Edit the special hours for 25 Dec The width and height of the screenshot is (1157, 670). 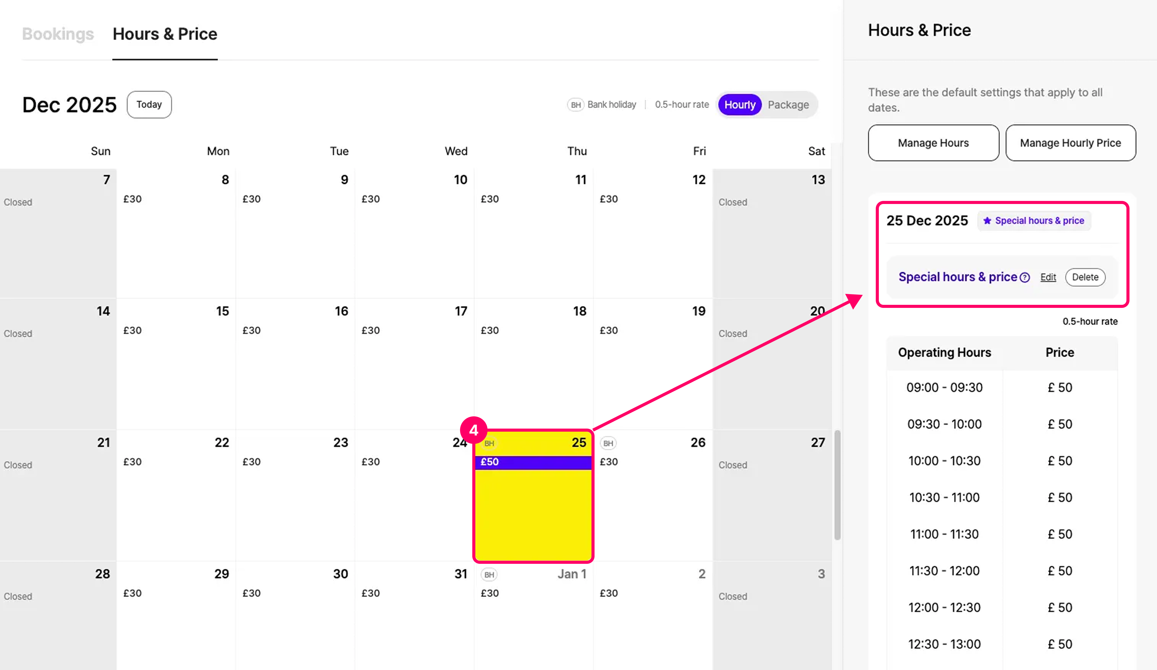[x=1048, y=277]
